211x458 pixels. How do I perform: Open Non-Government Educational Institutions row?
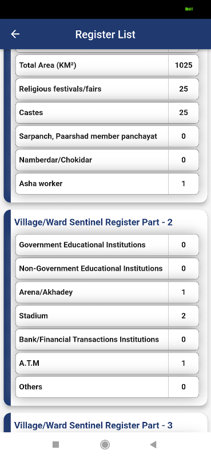click(x=107, y=269)
